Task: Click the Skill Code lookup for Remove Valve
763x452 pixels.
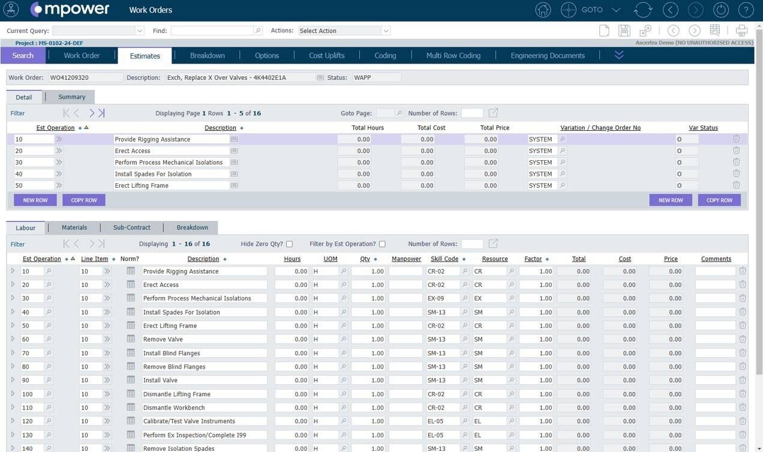Action: click(x=465, y=339)
